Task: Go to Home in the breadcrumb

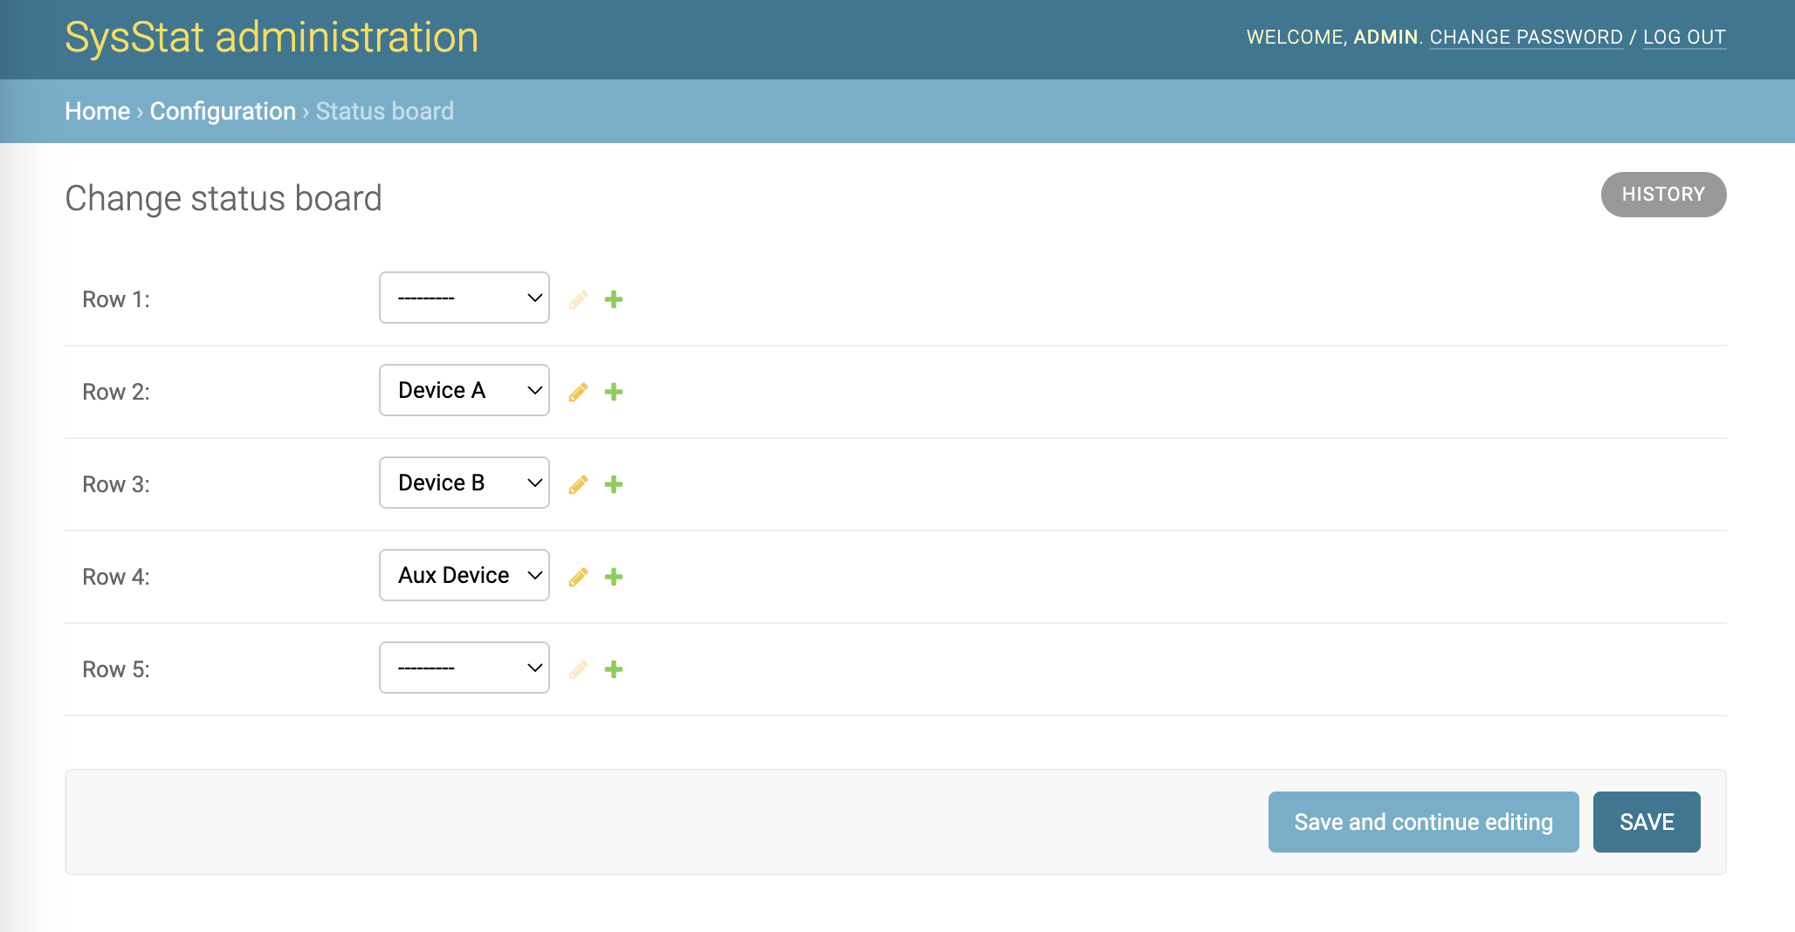Action: point(97,111)
